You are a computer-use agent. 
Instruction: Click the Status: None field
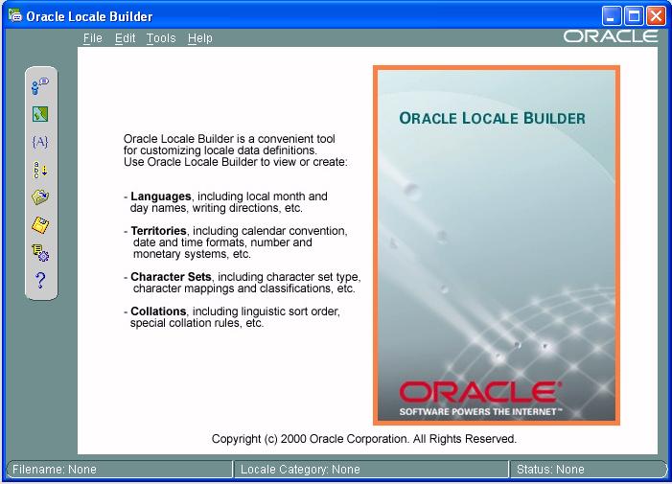(587, 470)
